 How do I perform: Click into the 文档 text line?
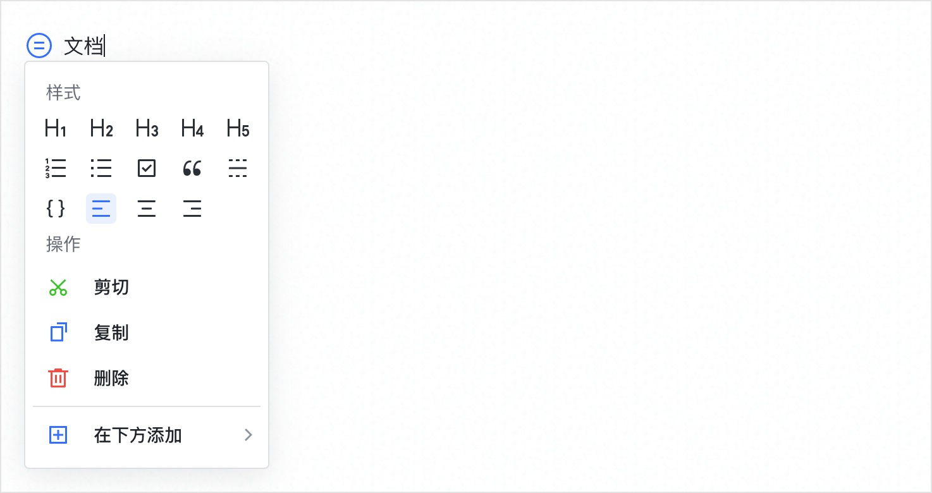tap(83, 46)
